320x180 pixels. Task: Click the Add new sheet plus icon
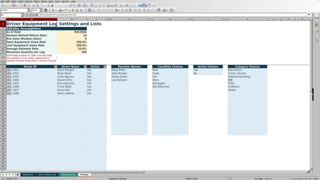click(17, 175)
